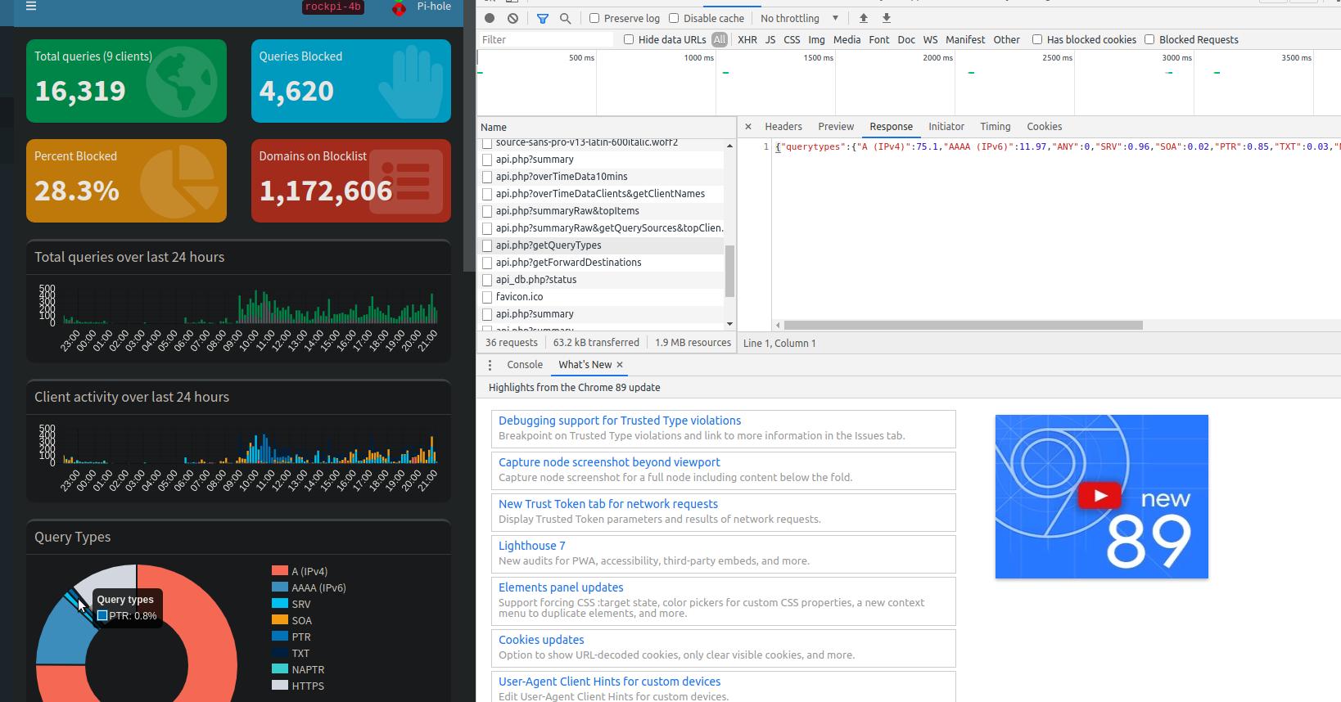Play the Chrome 89 video thumbnail
The width and height of the screenshot is (1341, 702).
coord(1099,495)
